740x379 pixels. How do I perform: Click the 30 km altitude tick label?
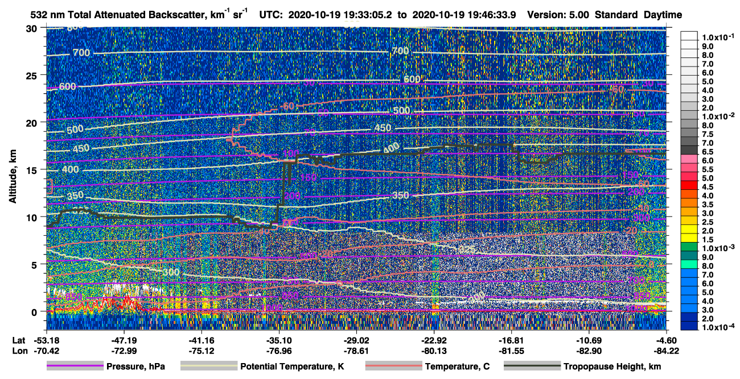[x=31, y=28]
